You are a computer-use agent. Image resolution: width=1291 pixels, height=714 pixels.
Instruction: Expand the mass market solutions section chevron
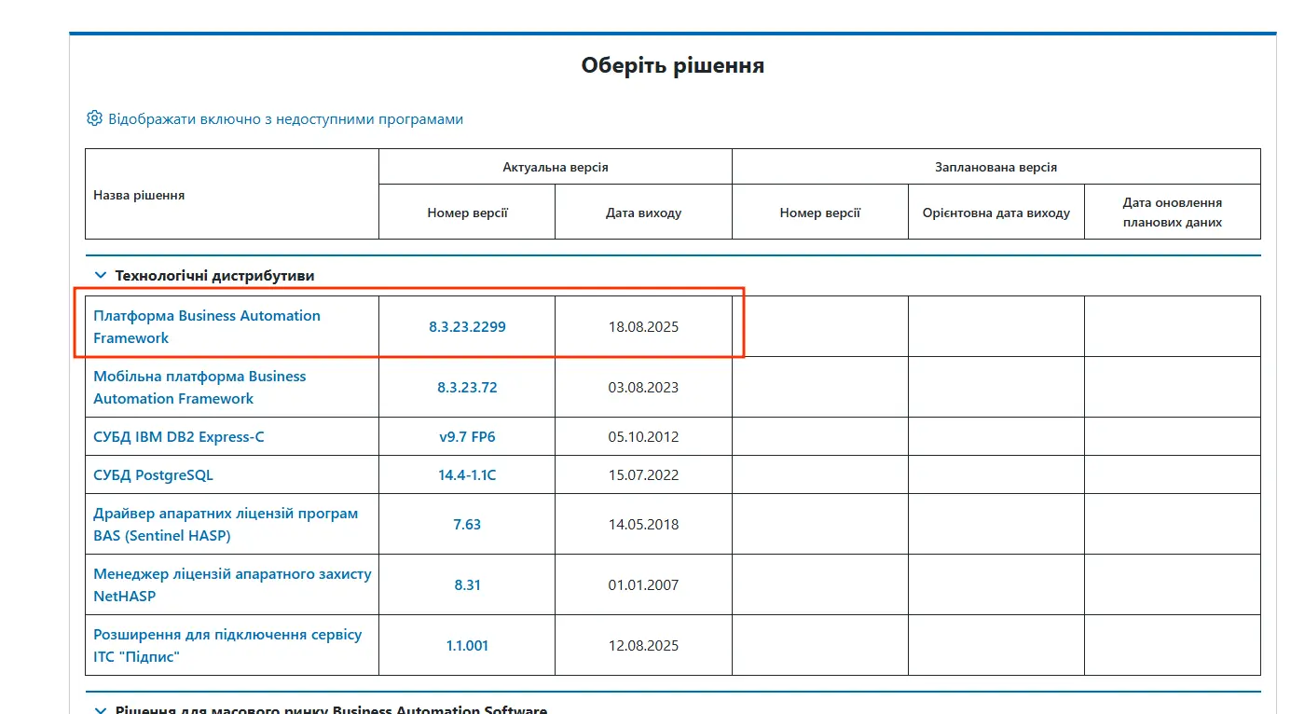tap(101, 710)
